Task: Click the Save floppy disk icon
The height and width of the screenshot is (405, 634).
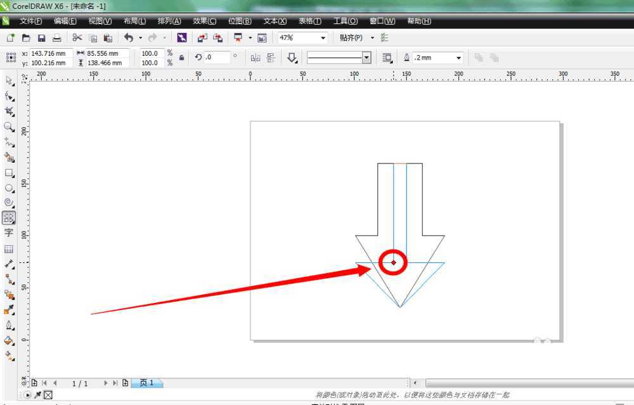Action: [42, 38]
